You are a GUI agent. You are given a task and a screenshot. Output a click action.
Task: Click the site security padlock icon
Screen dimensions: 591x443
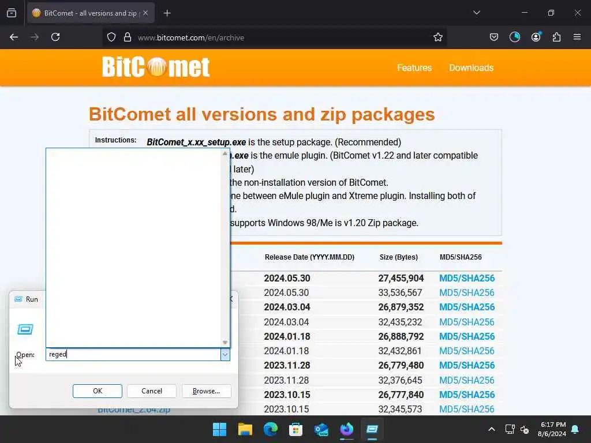pyautogui.click(x=128, y=37)
